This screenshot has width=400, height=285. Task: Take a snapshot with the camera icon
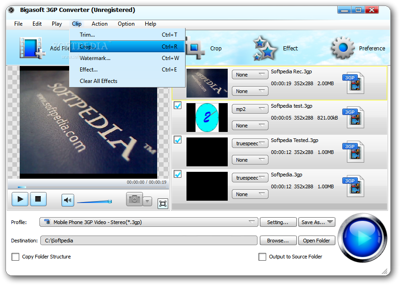coord(134,199)
